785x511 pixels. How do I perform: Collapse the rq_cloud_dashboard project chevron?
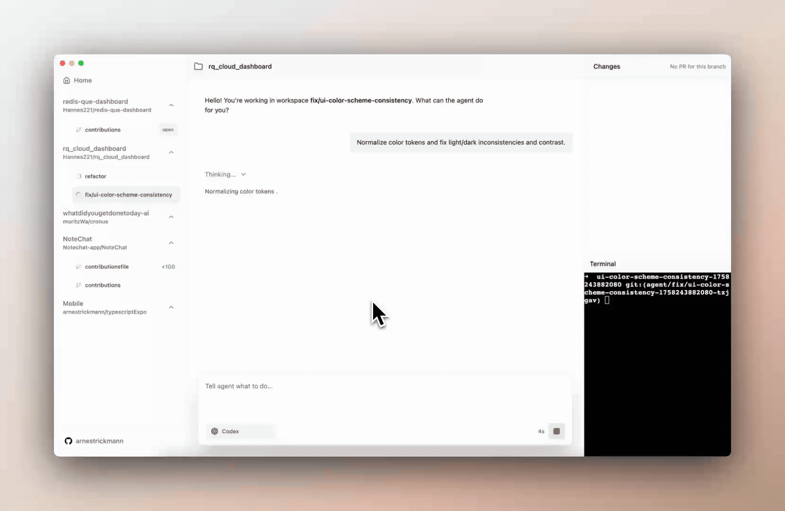(171, 152)
